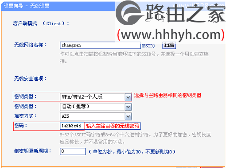Click the 无线网络名称 label

click(x=30, y=45)
